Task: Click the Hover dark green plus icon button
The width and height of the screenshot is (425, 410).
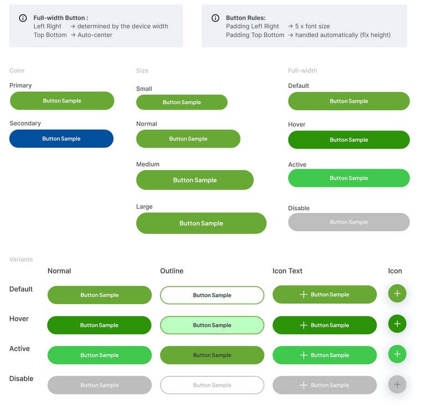Action: 397,324
